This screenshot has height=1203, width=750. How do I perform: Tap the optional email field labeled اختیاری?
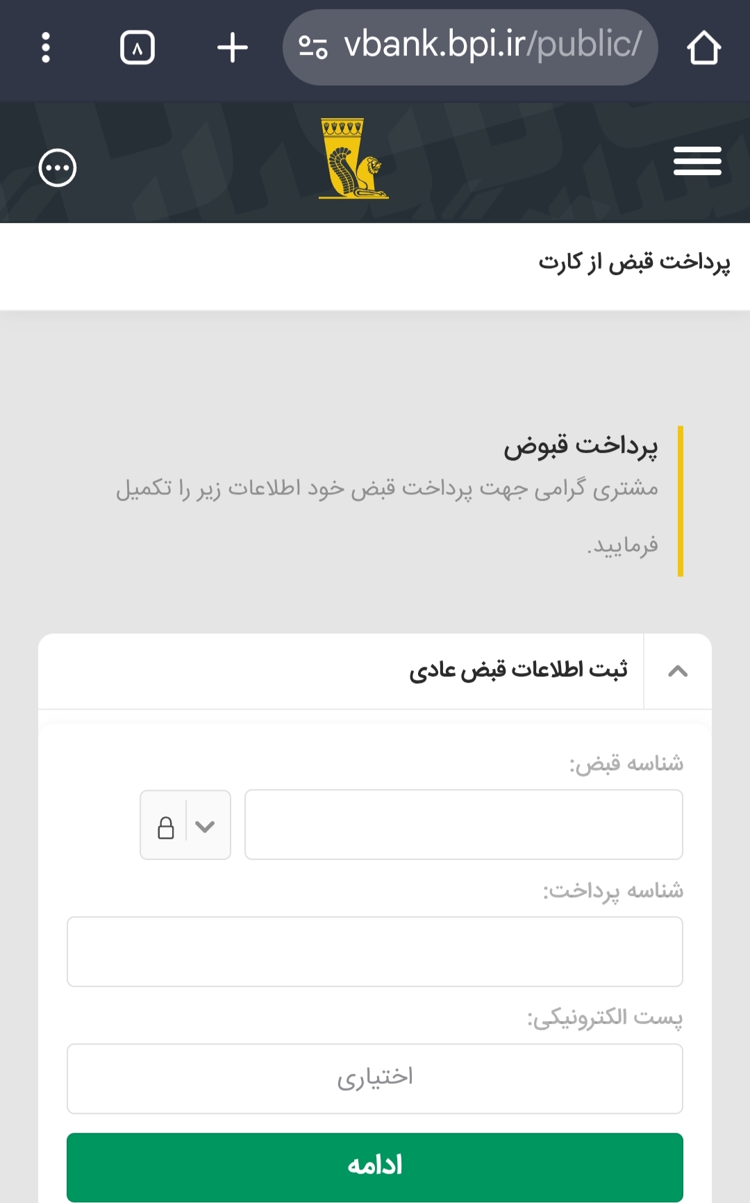click(x=375, y=1078)
